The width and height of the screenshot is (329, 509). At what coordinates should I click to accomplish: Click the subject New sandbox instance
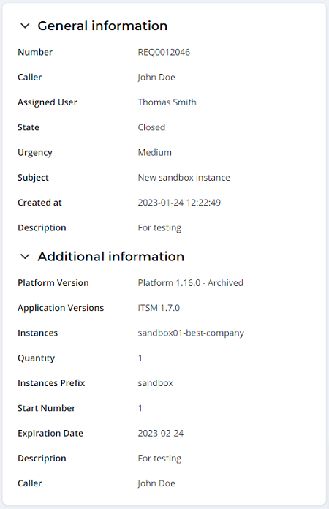184,178
